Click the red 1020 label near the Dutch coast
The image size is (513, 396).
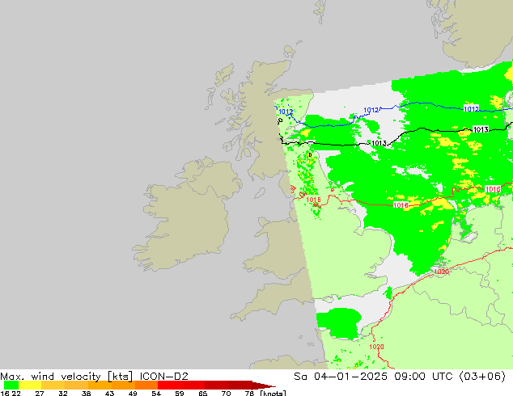[441, 272]
